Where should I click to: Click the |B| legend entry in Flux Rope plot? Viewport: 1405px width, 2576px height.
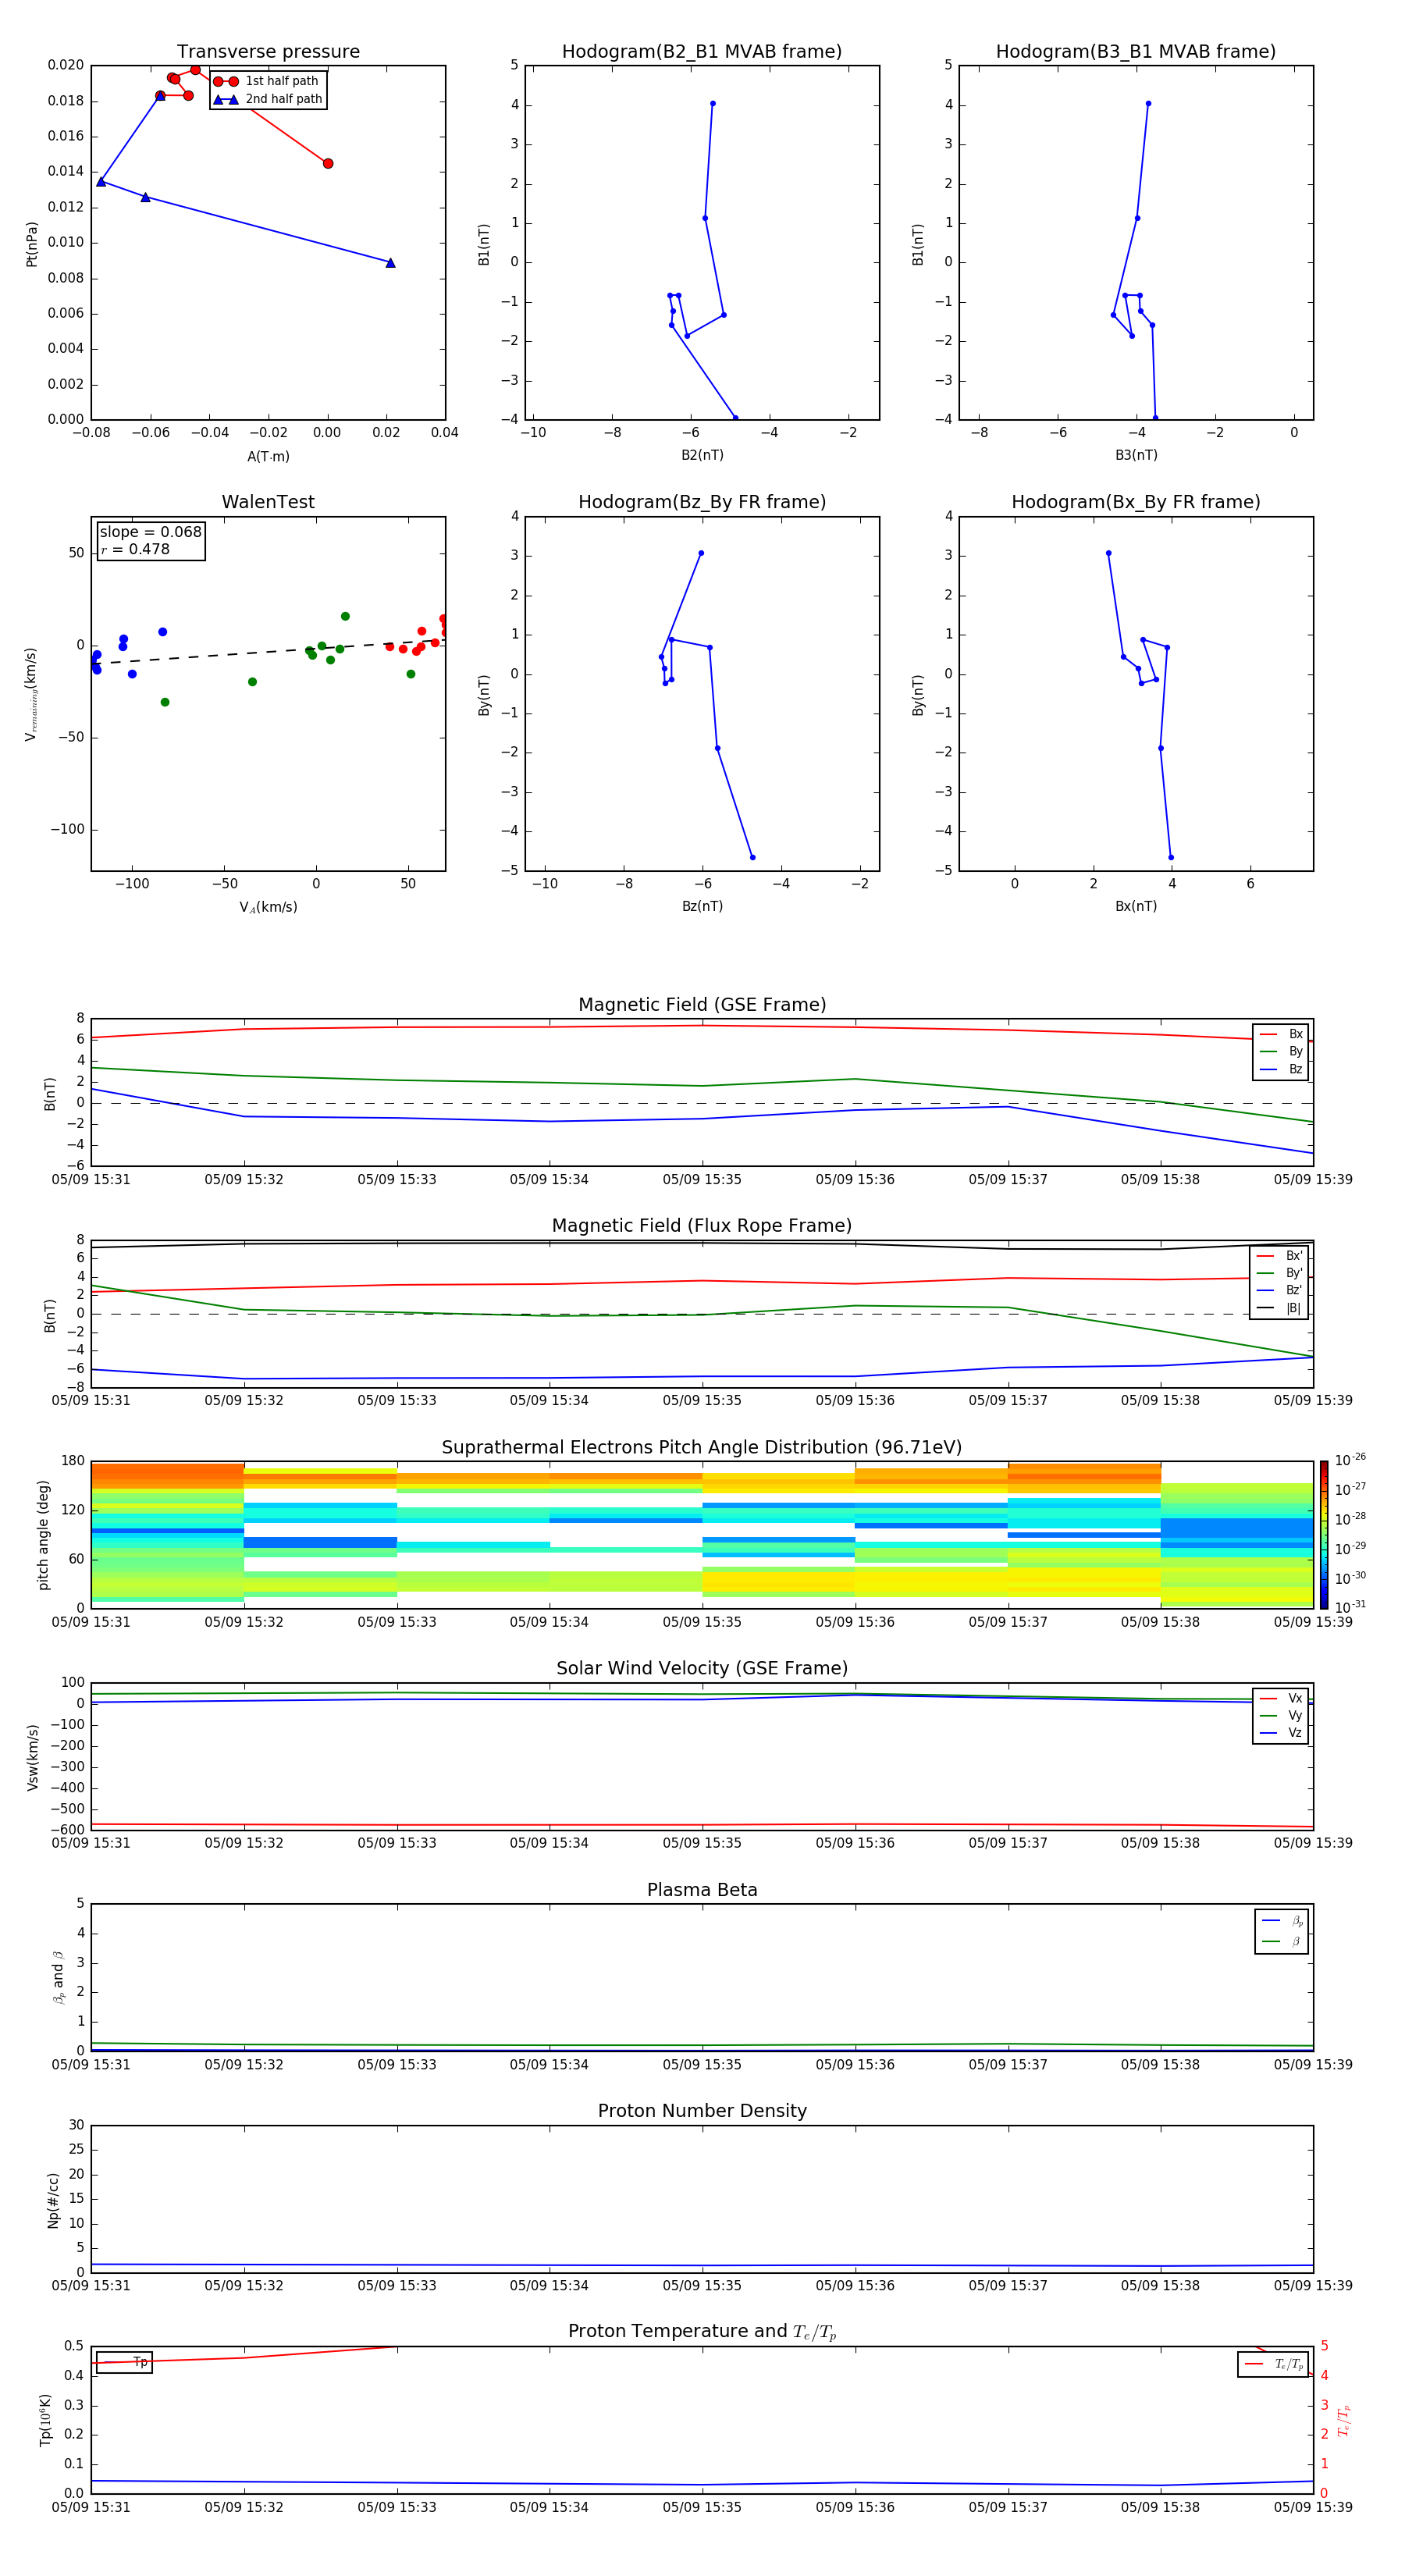1279,1308
